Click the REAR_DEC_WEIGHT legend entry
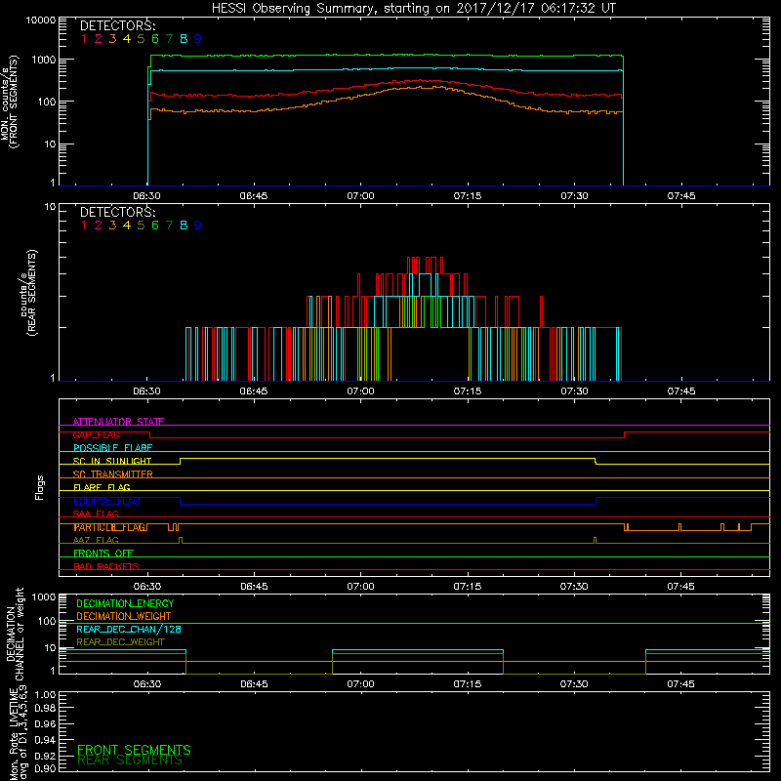This screenshot has width=781, height=781. click(120, 642)
